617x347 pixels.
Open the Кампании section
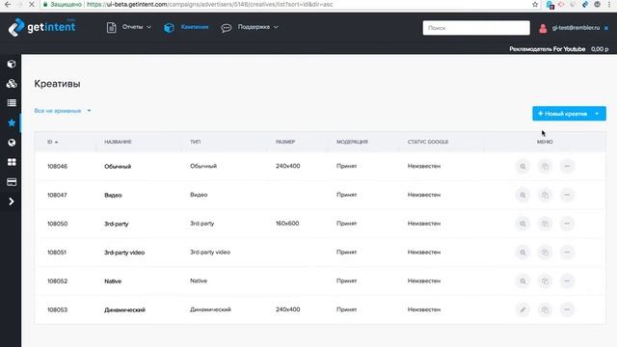point(186,27)
